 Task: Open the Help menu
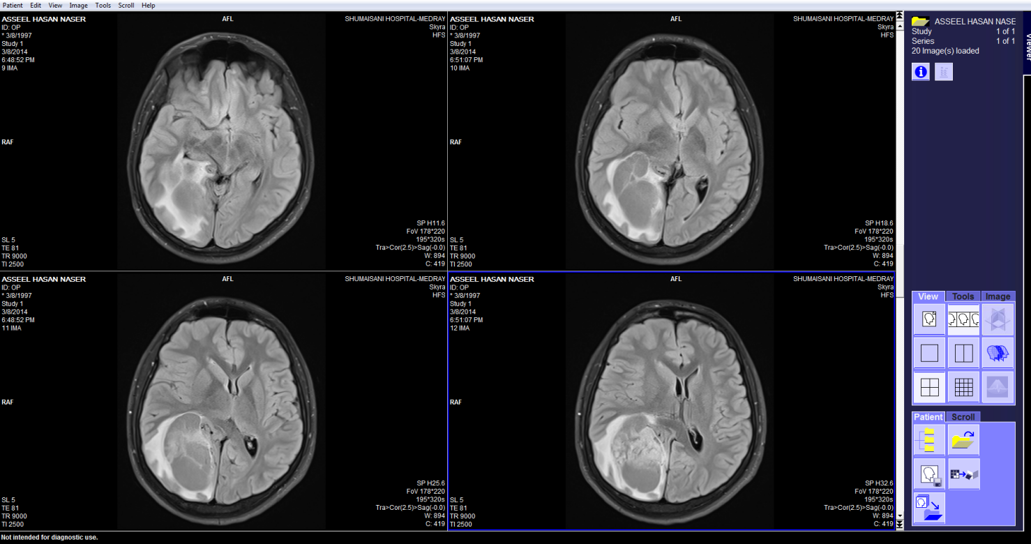[149, 5]
